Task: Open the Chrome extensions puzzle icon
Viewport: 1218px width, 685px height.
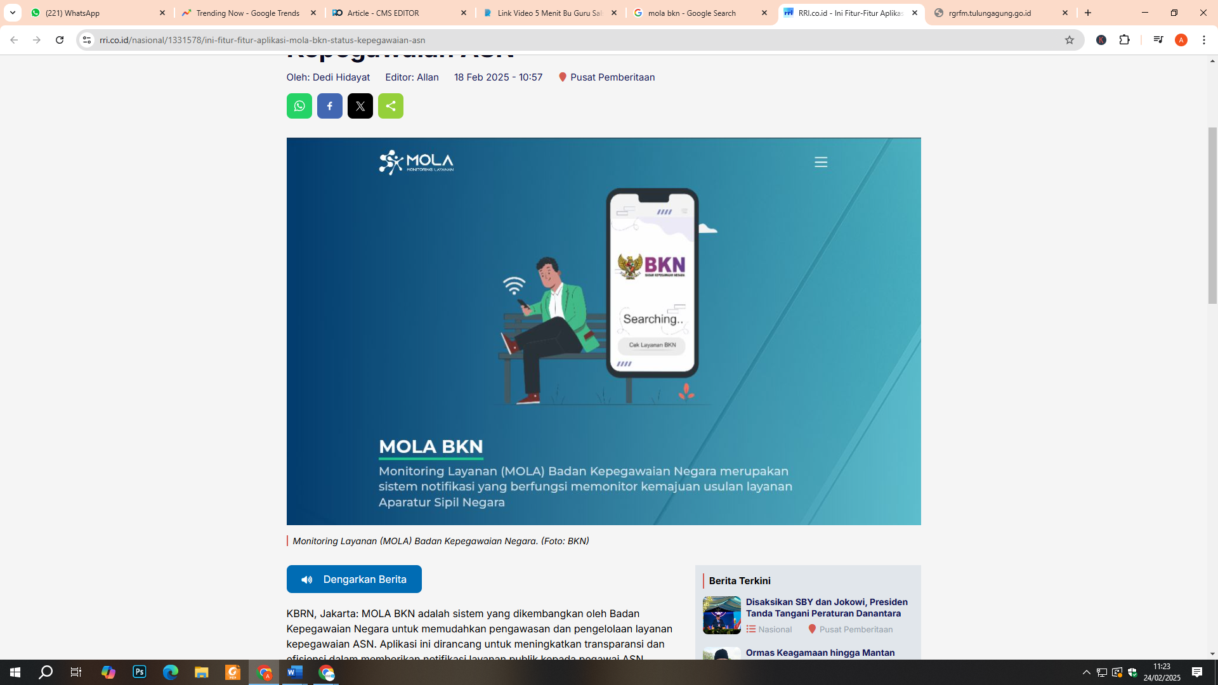Action: (x=1125, y=40)
